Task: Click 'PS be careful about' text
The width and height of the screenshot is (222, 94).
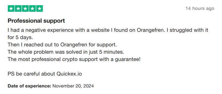Action: (31, 74)
